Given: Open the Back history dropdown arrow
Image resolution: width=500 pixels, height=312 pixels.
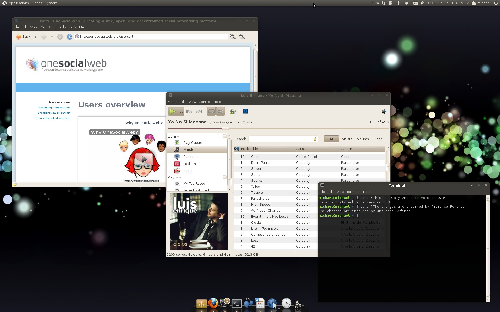Looking at the screenshot, I should pyautogui.click(x=35, y=37).
